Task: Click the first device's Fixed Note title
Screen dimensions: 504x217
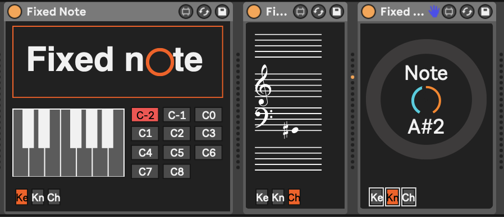Action: 56,12
